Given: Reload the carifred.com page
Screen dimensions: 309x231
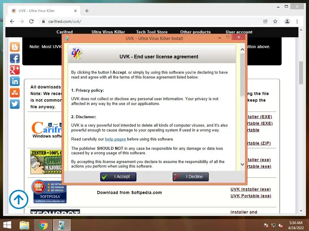Looking at the screenshot, I should 31,21.
